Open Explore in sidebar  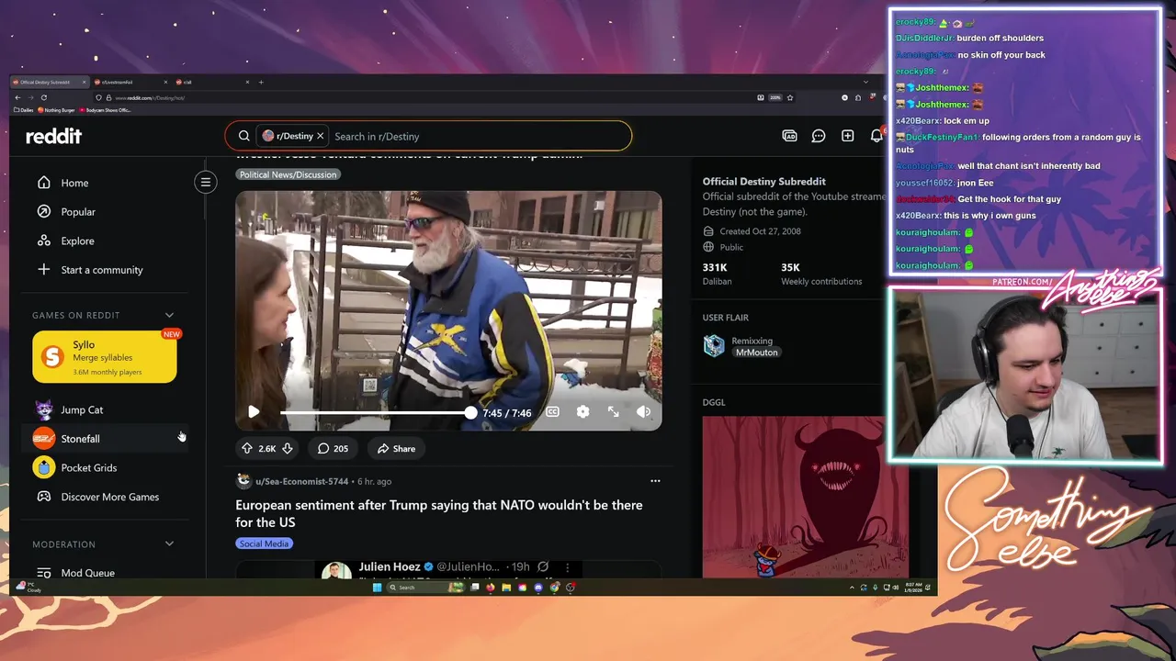click(x=104, y=241)
